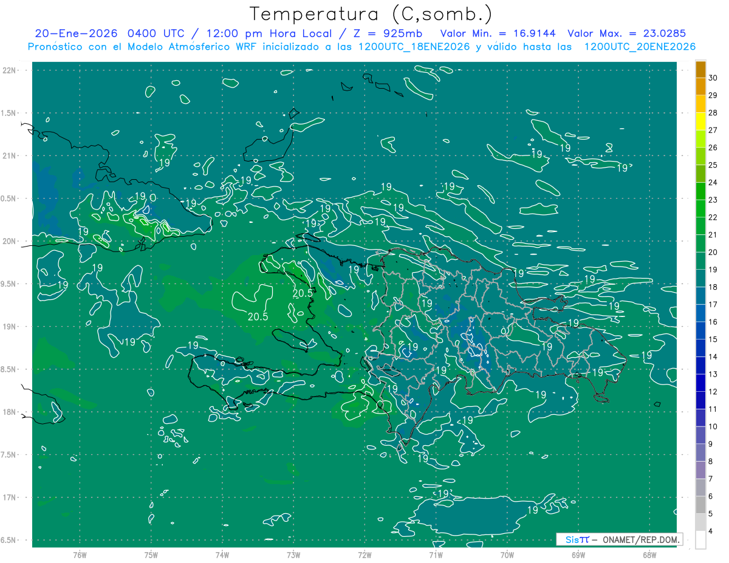Click the 17N latitude axis label

tap(10, 497)
